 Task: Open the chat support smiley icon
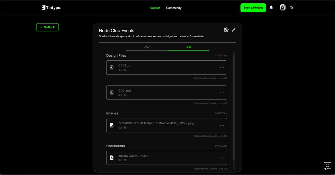[327, 166]
